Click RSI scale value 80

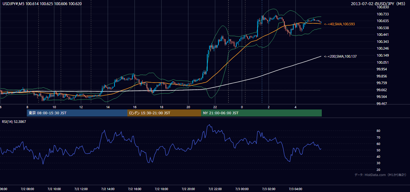click(378, 131)
